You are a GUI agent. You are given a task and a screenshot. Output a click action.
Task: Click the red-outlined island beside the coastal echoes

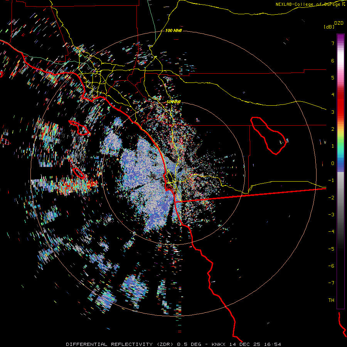(x=79, y=128)
